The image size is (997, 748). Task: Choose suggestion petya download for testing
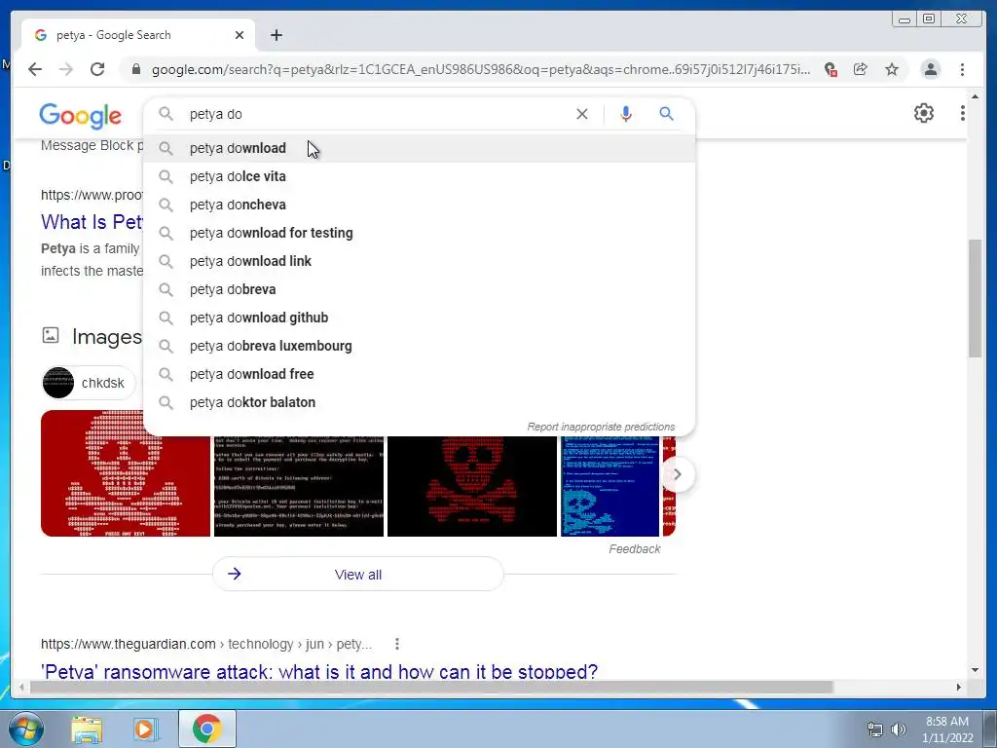click(x=419, y=233)
